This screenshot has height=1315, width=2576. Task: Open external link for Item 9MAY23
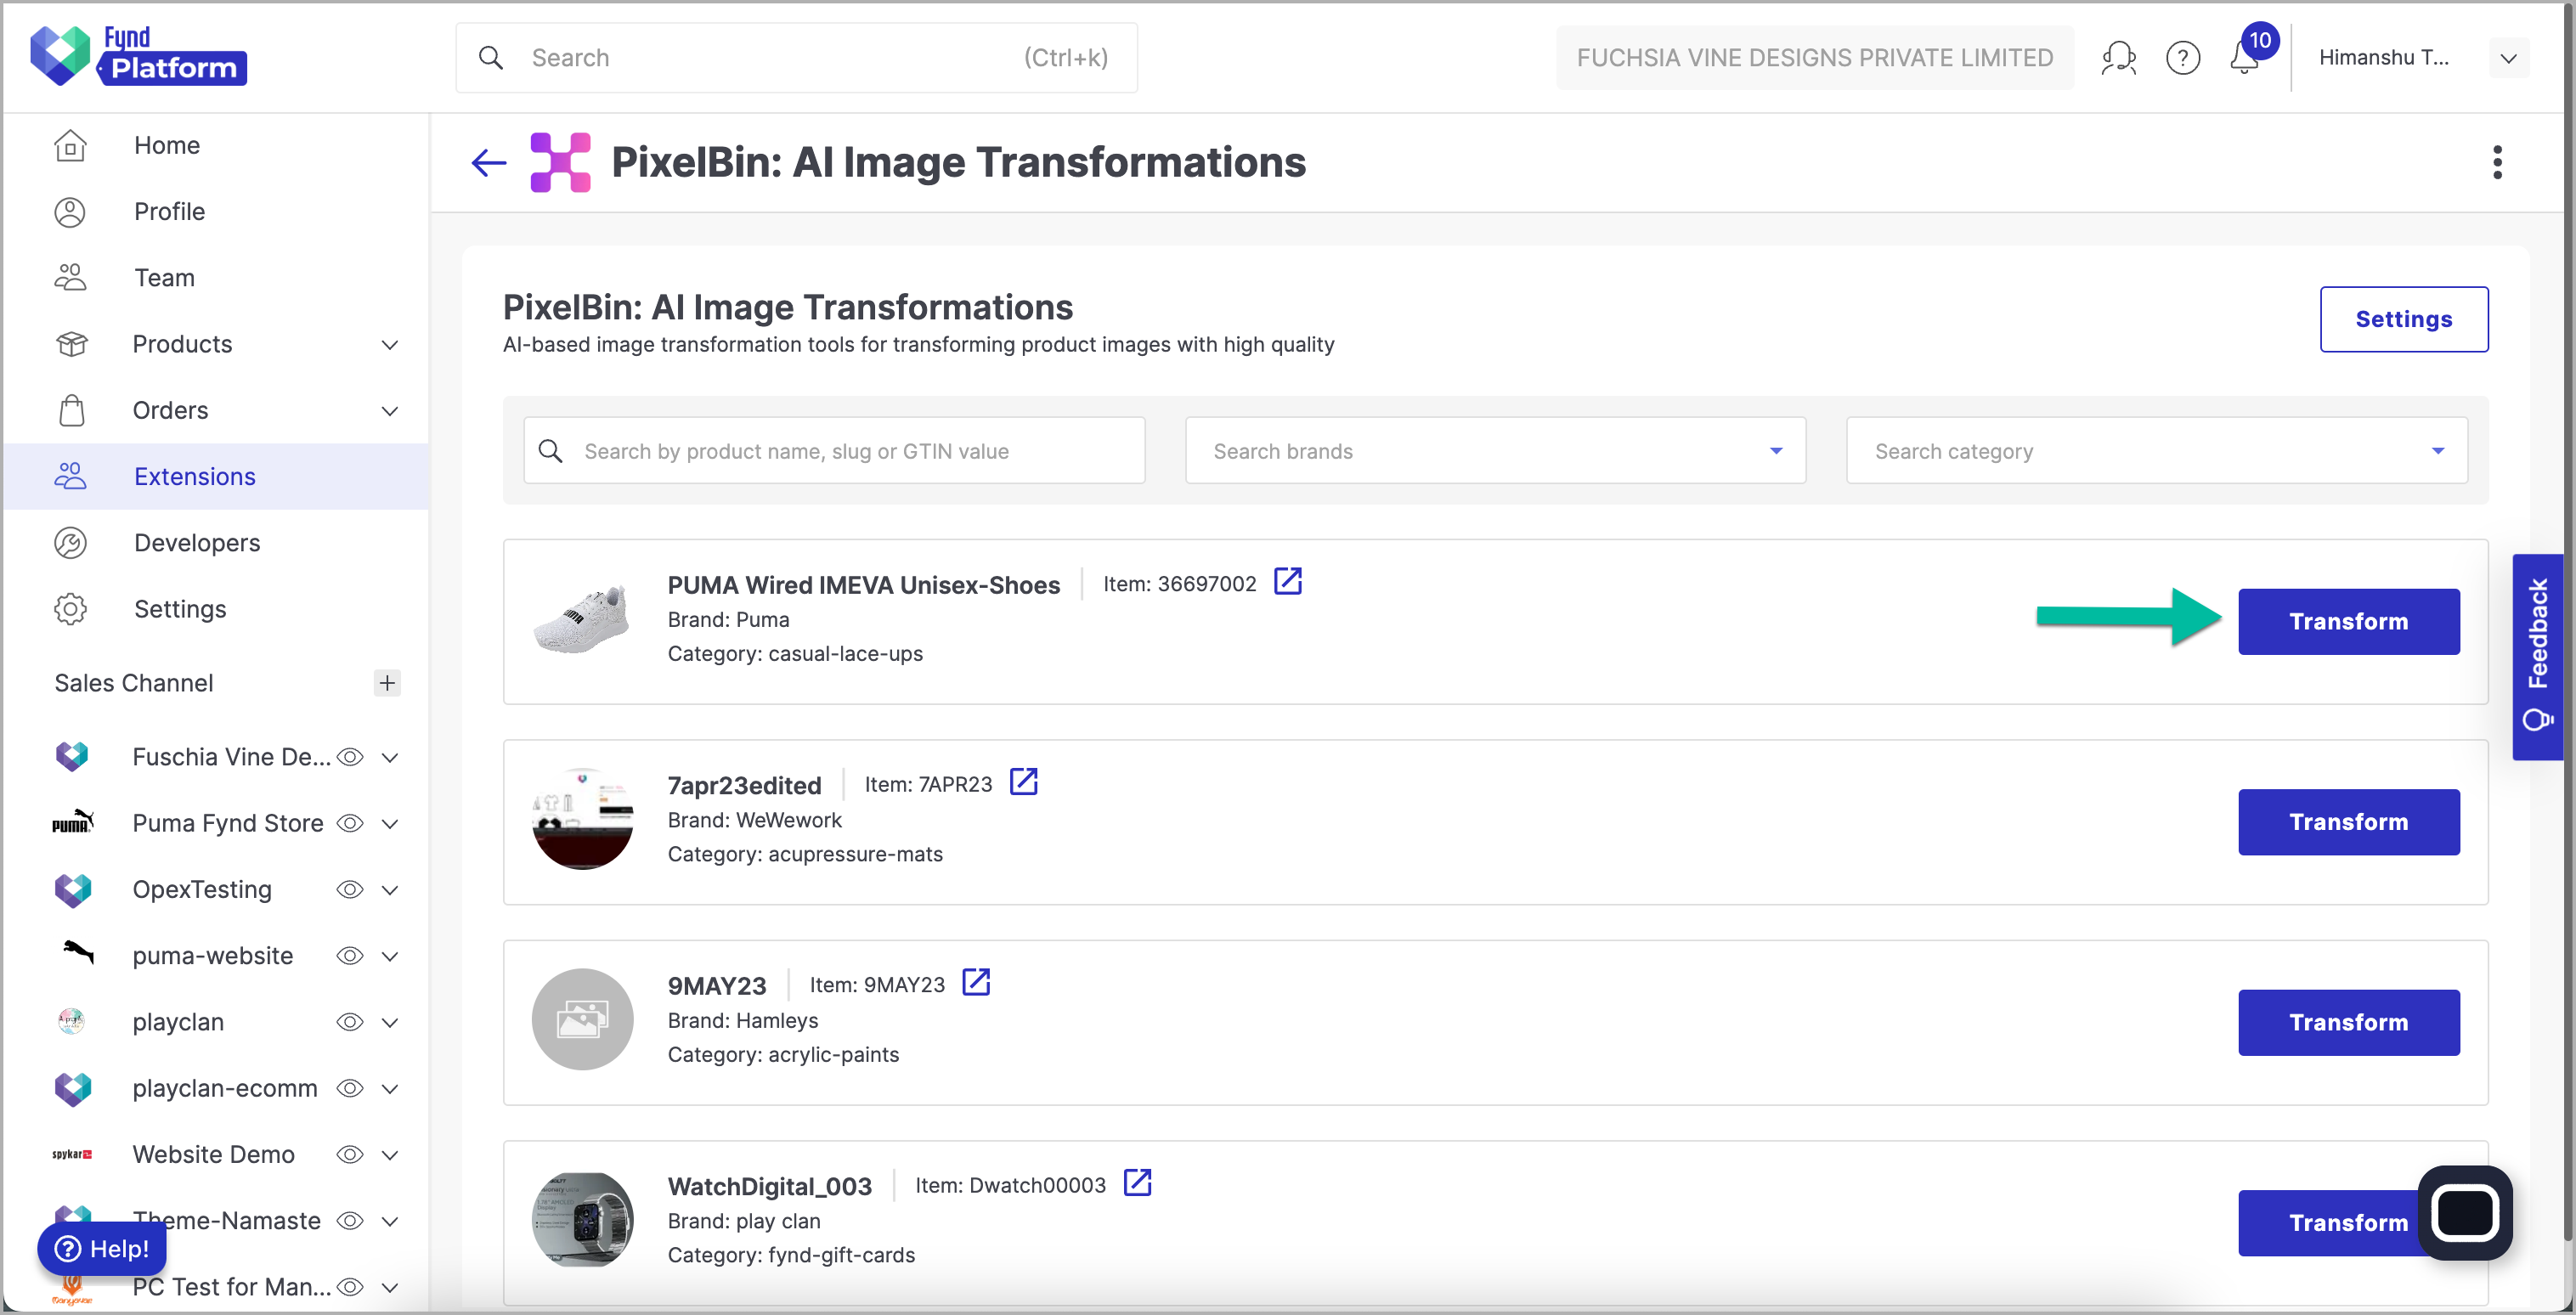[x=975, y=982]
